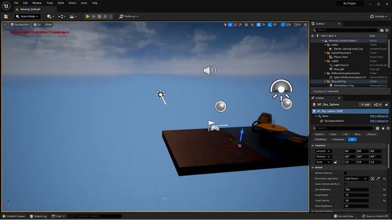The image size is (392, 220).
Task: Activate the Rotate gizmo tool in viewport
Action: click(x=235, y=24)
